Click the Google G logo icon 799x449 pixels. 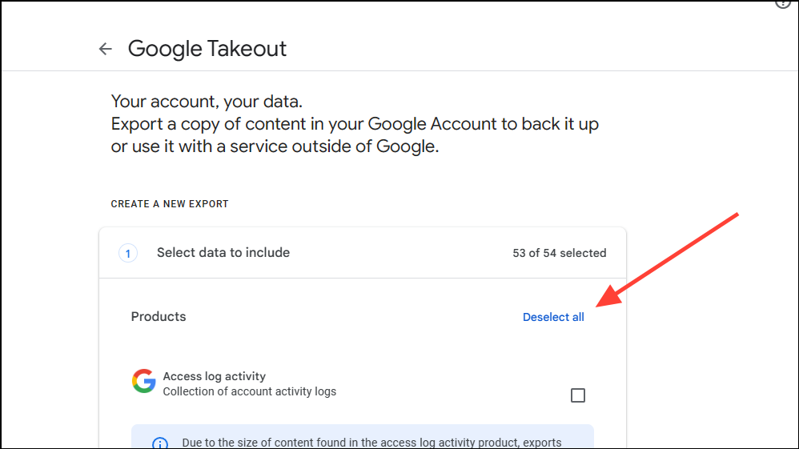tap(144, 381)
